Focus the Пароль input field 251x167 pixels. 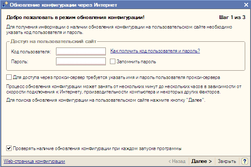[x=81, y=62]
